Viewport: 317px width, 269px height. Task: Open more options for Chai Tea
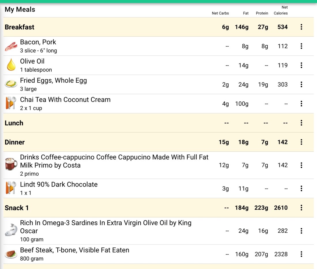[301, 104]
